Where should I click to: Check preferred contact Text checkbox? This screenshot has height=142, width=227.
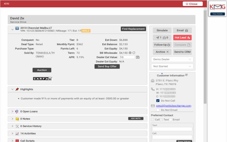click(161, 120)
